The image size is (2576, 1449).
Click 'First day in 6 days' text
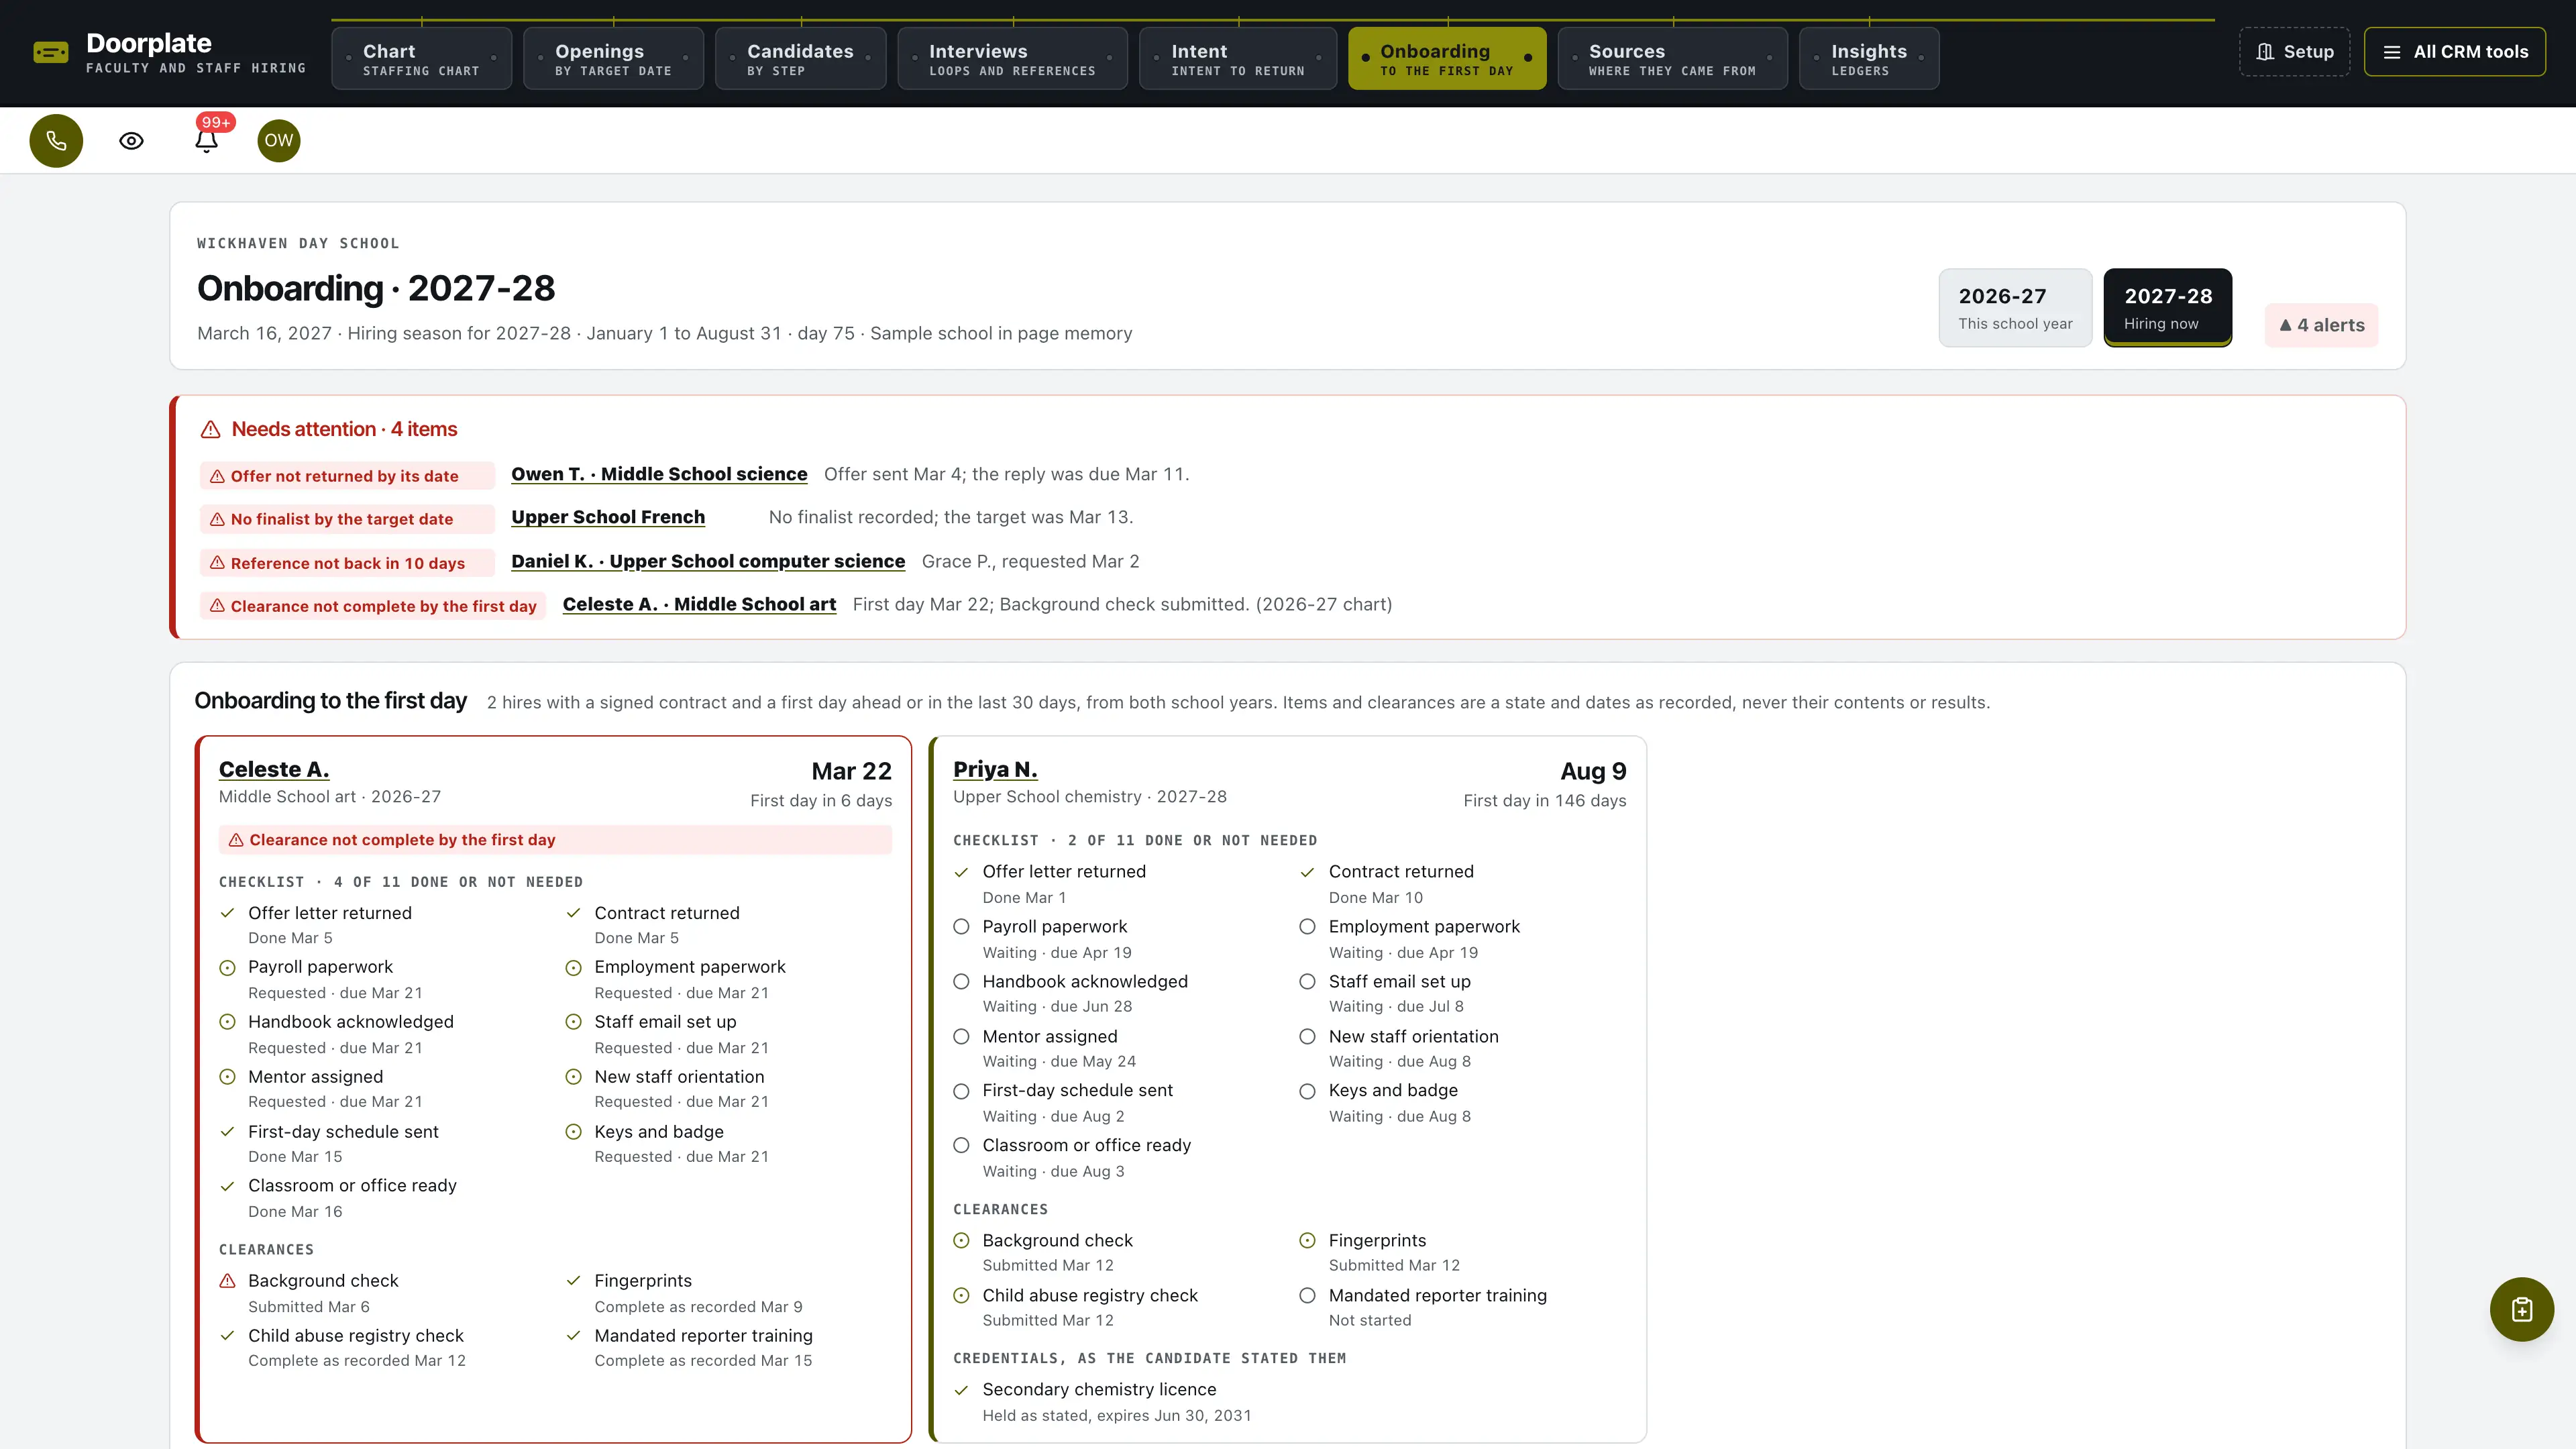click(x=821, y=801)
